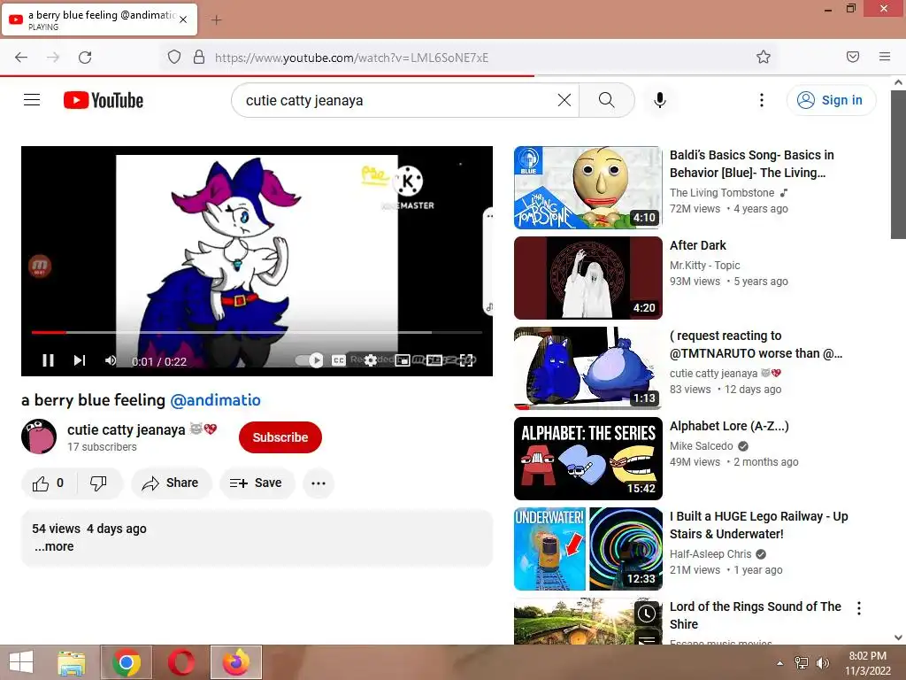The image size is (906, 680).
Task: Mute the video volume
Action: (111, 361)
